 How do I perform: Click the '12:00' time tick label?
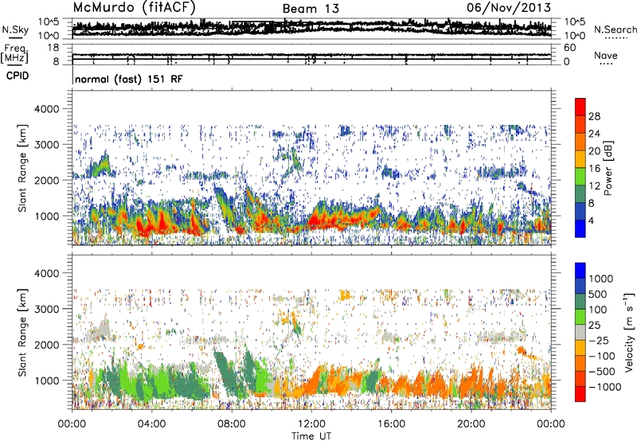point(311,424)
